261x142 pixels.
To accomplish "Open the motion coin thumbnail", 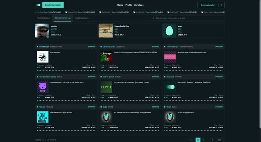I will (42, 31).
